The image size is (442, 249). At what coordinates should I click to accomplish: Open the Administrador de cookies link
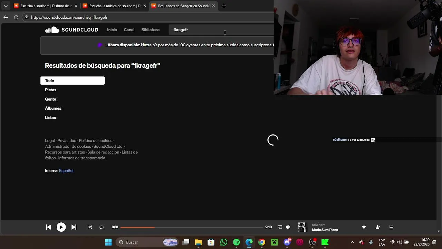click(68, 147)
